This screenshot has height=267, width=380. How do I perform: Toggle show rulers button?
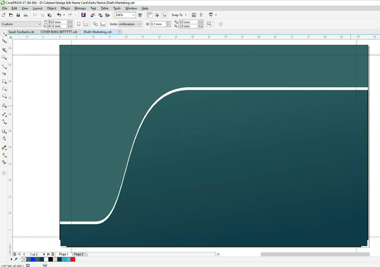pos(149,15)
